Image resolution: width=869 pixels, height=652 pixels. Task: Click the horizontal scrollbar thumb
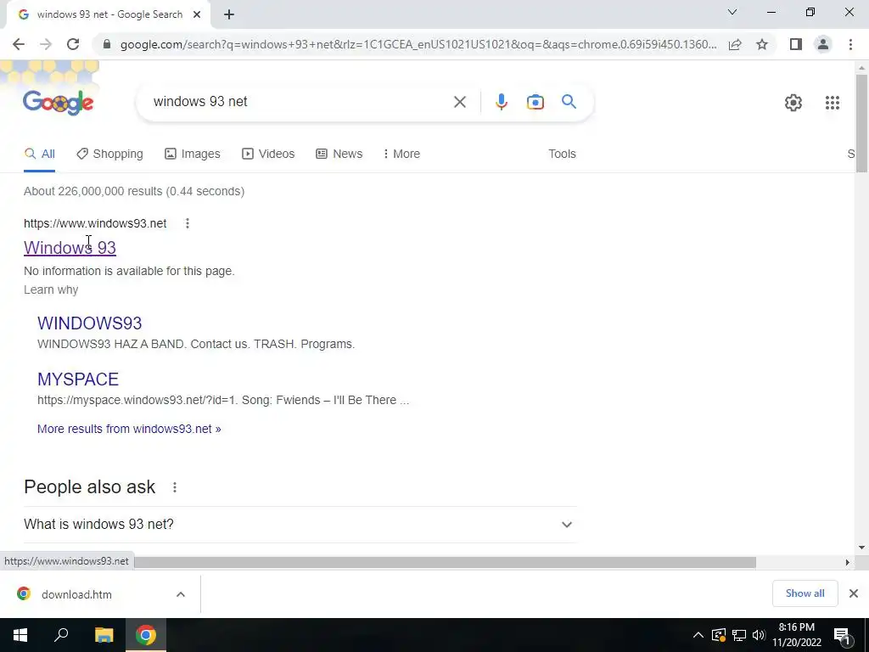[x=445, y=563]
